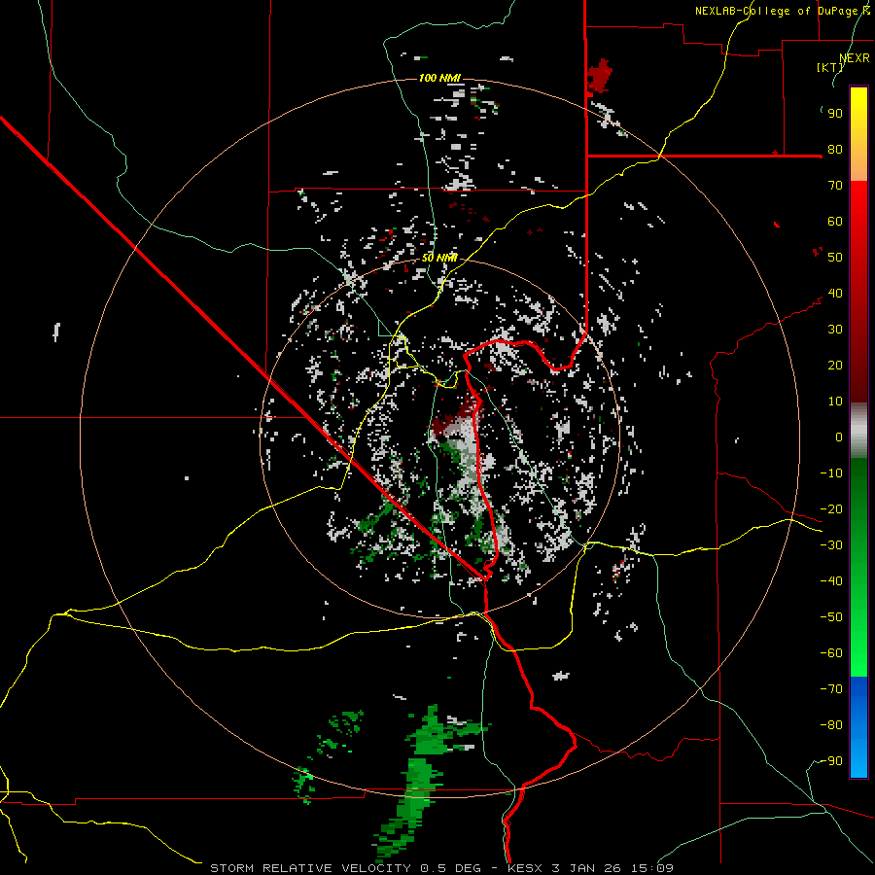This screenshot has width=875, height=875.
Task: Click the 30 value on the velocity scale
Action: pos(835,330)
